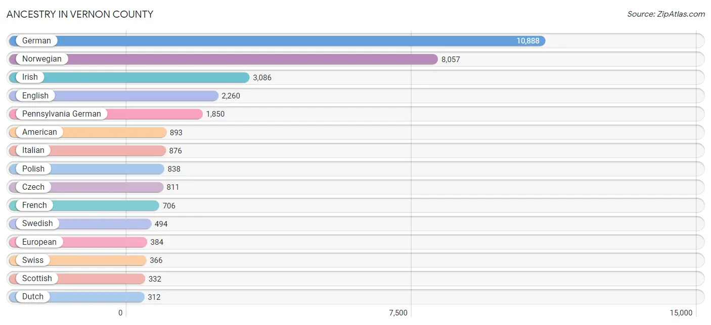Image resolution: width=711 pixels, height=325 pixels.
Task: Click the English value 2,260
Action: point(231,96)
